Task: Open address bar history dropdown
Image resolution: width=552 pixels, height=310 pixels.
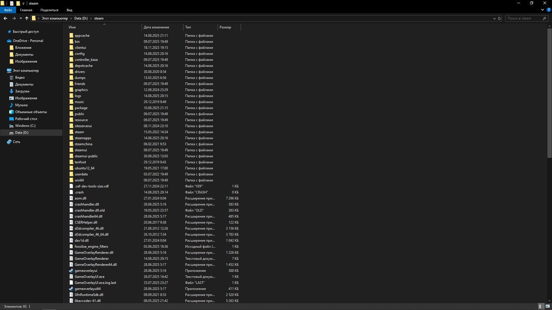Action: pyautogui.click(x=495, y=18)
